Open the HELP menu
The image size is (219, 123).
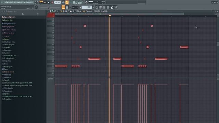coord(32,2)
